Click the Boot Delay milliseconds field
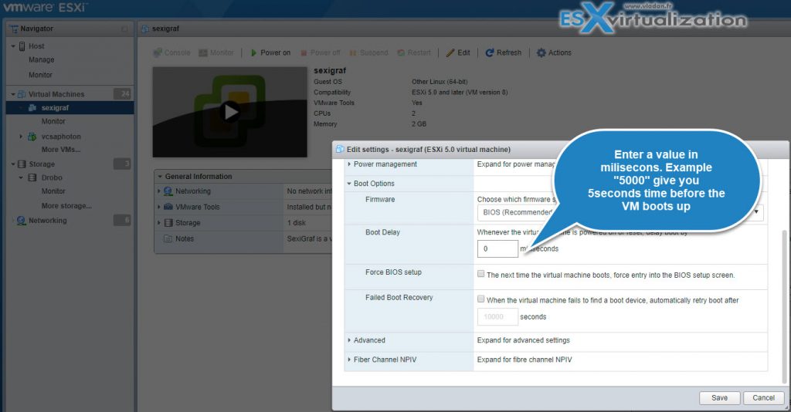Screen dimensions: 791x412 point(497,248)
